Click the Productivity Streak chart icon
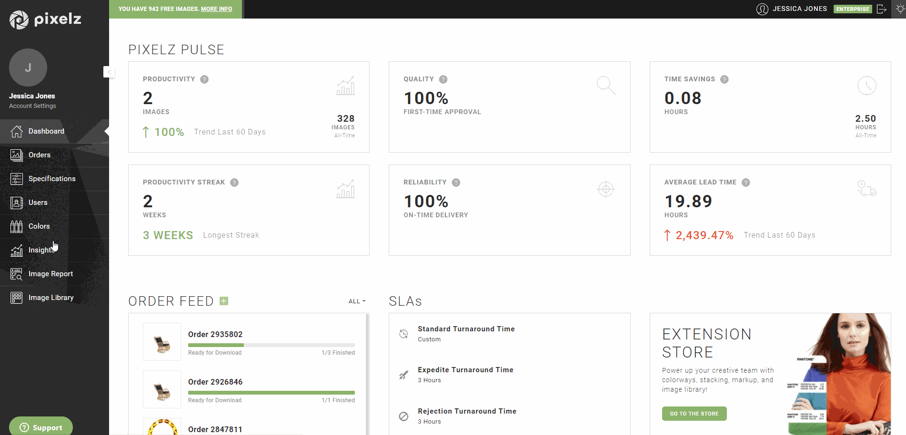This screenshot has height=435, width=906. tap(346, 189)
